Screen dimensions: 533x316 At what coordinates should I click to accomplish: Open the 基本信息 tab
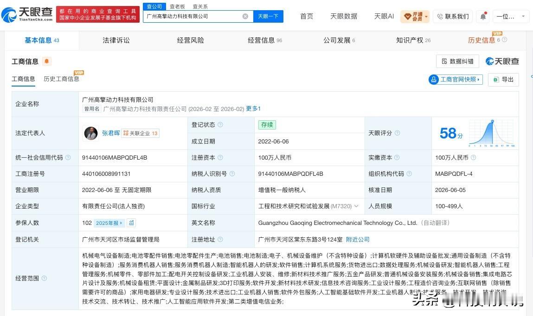pyautogui.click(x=42, y=40)
